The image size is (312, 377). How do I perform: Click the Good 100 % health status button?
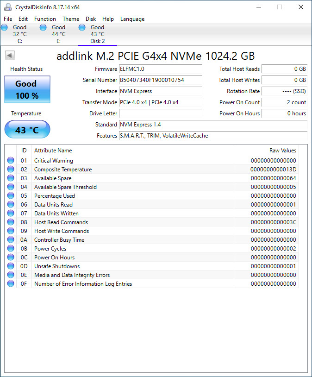27,89
